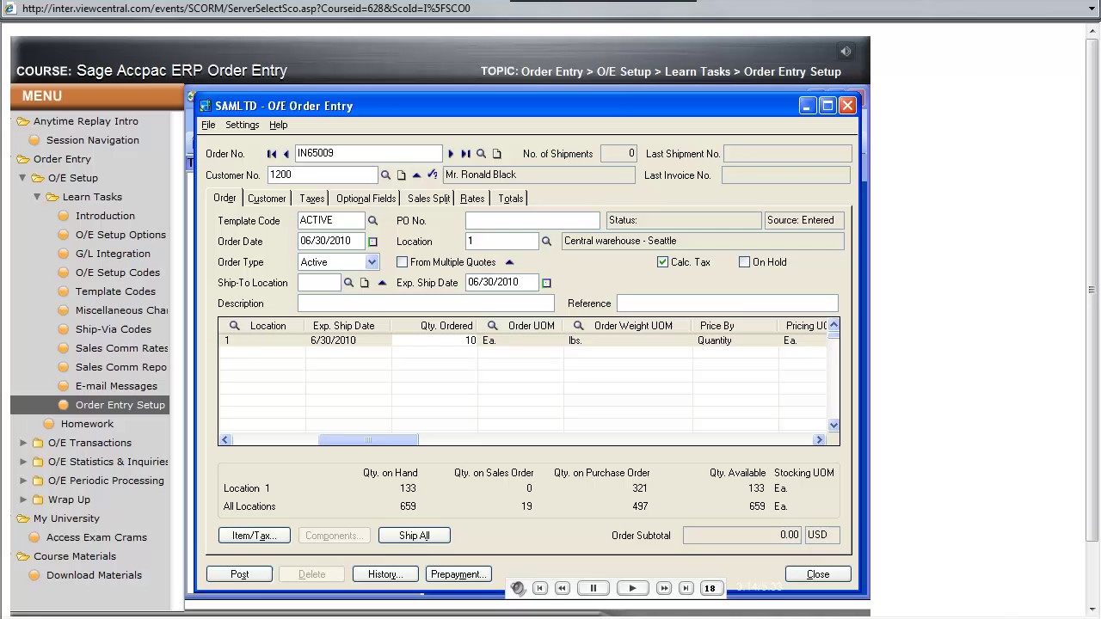The height and width of the screenshot is (619, 1101).
Task: Expand the O/E Statistics & Inquiries node
Action: (23, 462)
